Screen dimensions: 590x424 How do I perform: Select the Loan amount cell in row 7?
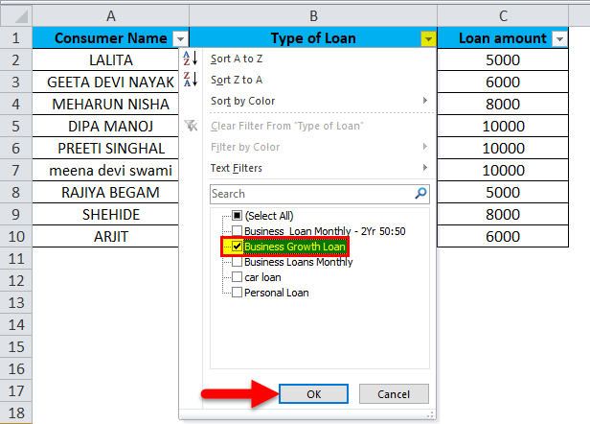pos(503,171)
